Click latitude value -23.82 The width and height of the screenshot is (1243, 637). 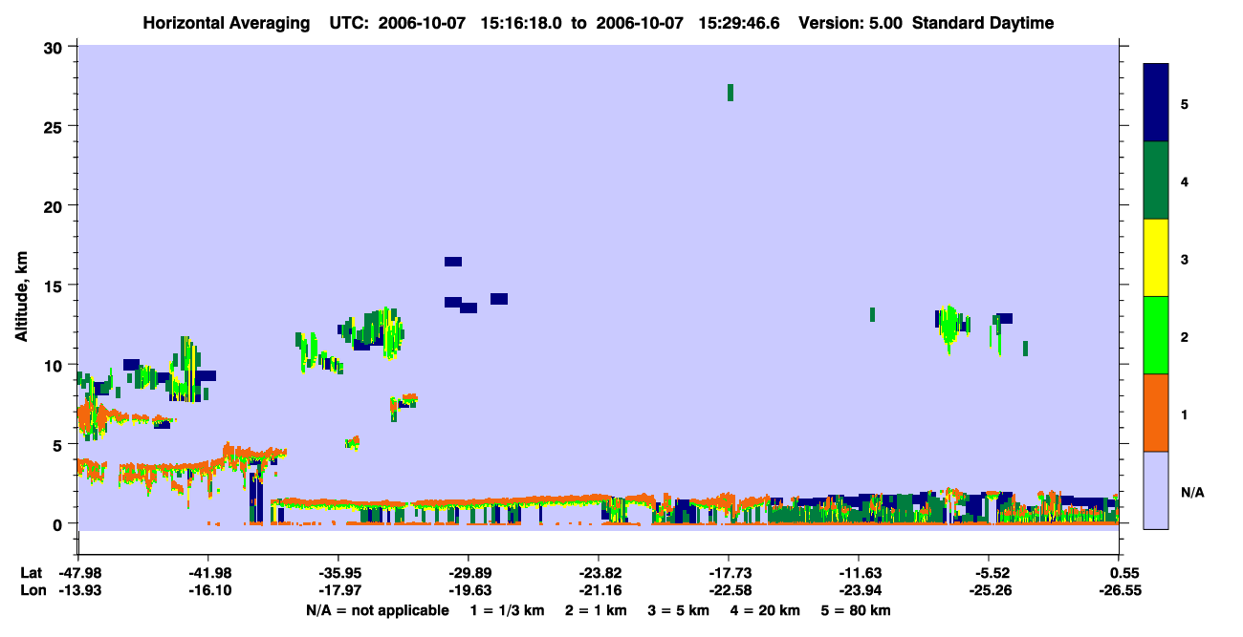(598, 573)
